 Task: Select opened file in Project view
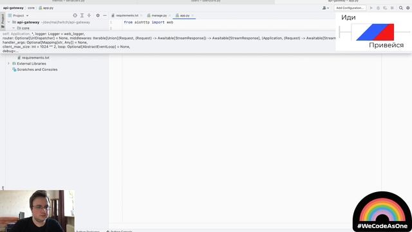point(75,15)
